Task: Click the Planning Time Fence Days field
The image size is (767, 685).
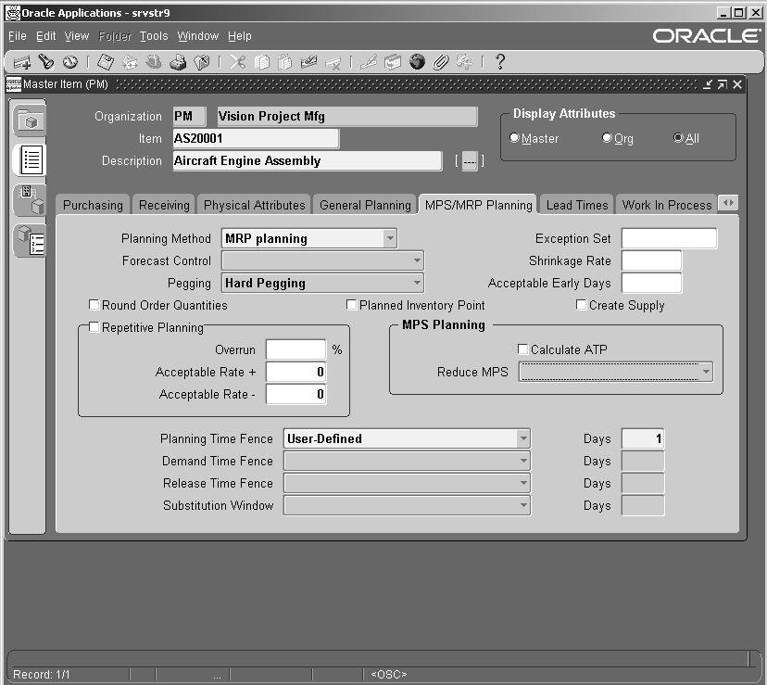Action: 643,438
